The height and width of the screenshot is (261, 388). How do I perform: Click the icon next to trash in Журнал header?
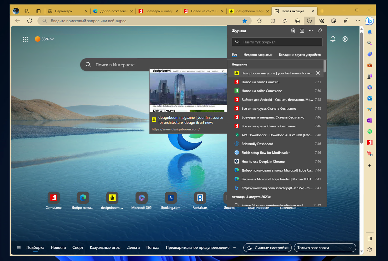(302, 31)
